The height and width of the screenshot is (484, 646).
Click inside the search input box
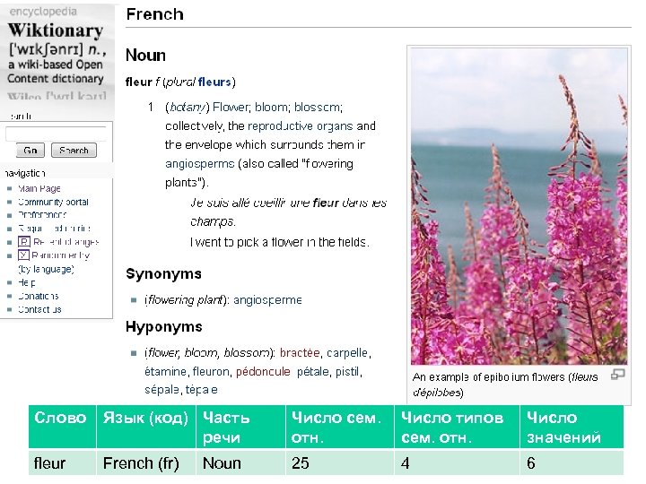click(x=57, y=134)
